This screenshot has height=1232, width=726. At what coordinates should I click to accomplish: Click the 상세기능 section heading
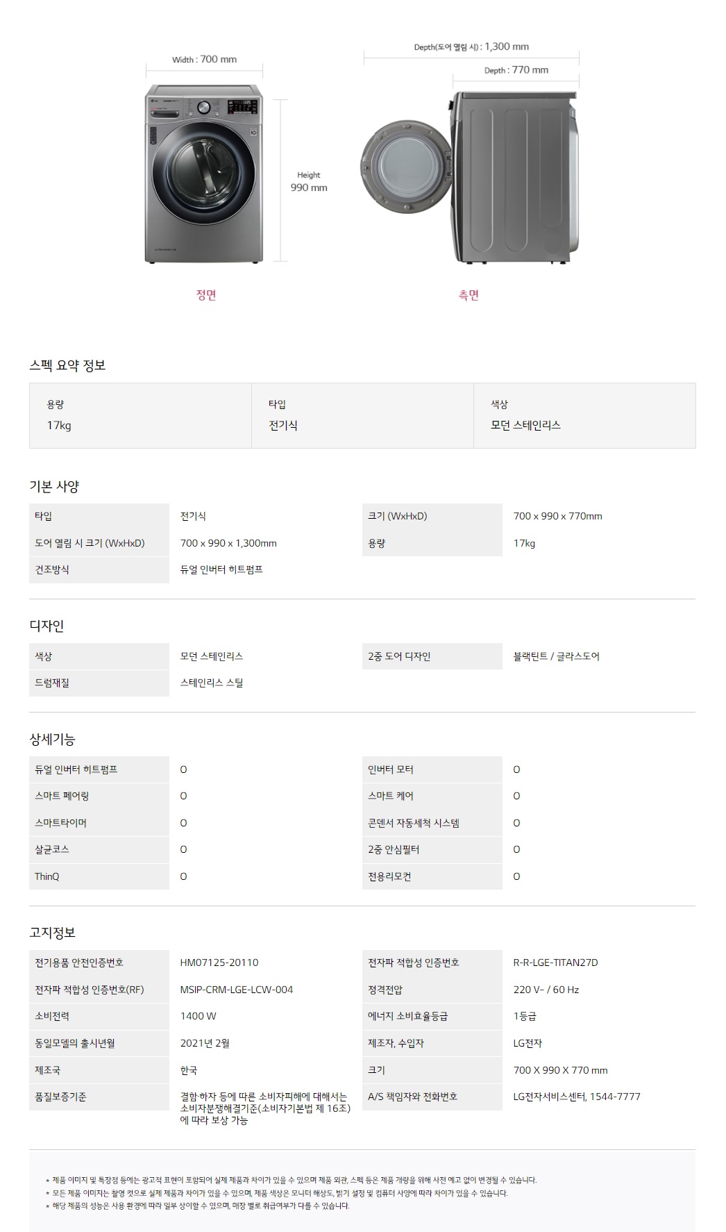[52, 740]
